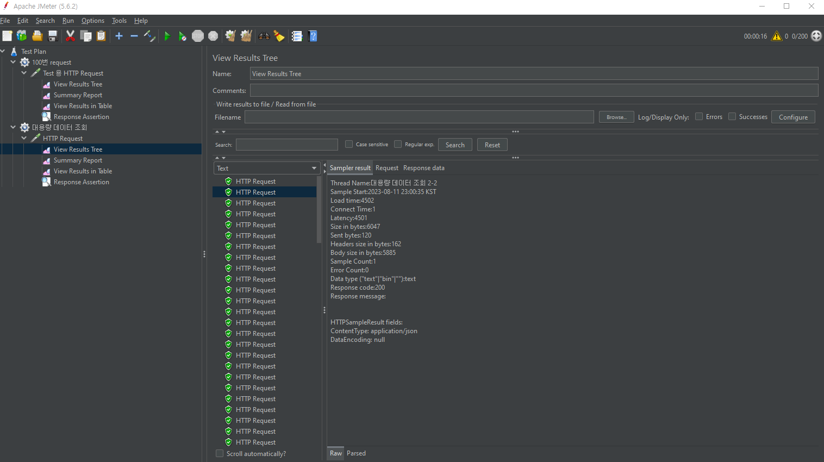Collapse the Test Plan tree node
Screen dimensions: 824x462
click(x=3, y=51)
